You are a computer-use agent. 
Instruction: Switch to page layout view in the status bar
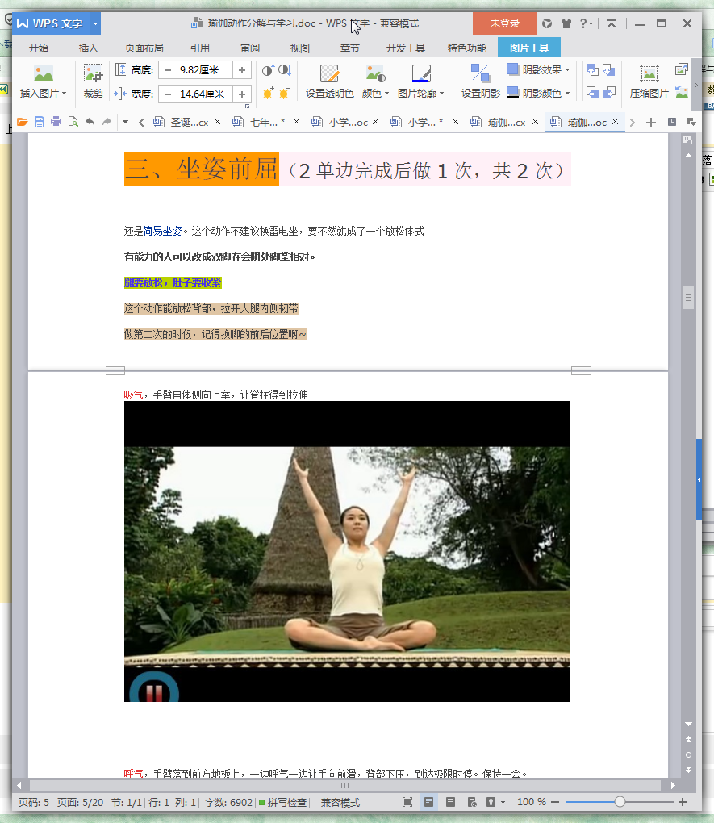click(x=429, y=802)
